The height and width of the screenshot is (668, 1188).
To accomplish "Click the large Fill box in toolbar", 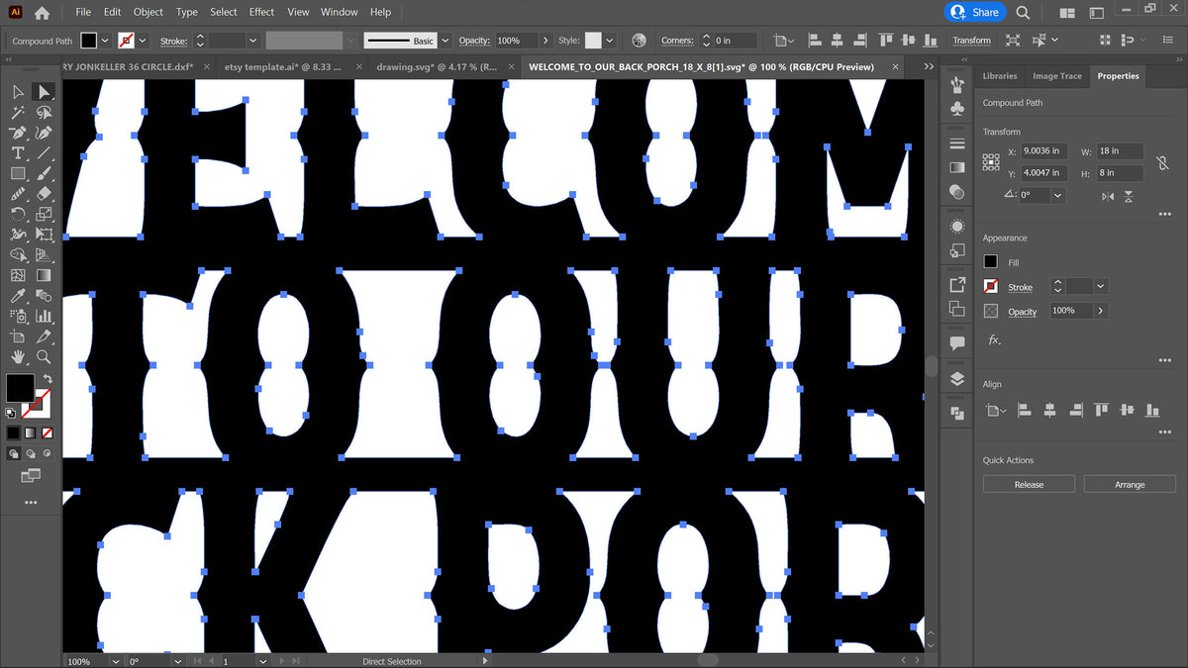I will 20,388.
